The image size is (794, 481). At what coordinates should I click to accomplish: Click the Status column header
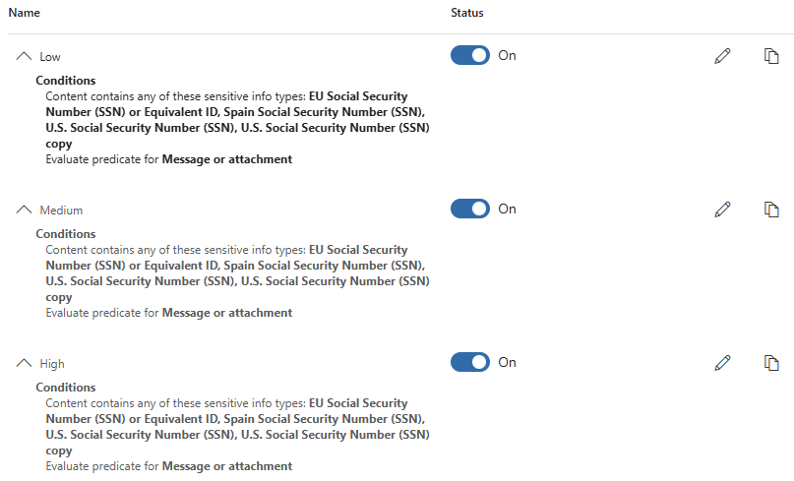click(x=467, y=14)
